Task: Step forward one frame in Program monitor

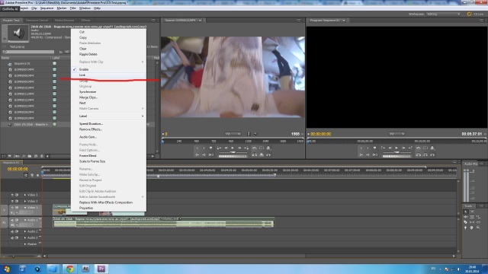Action: pos(403,148)
